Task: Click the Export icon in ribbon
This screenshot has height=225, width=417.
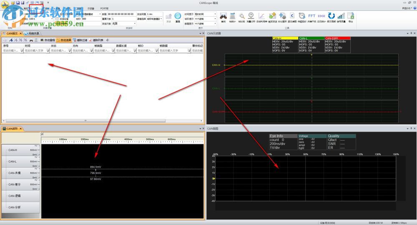Action: [x=351, y=16]
